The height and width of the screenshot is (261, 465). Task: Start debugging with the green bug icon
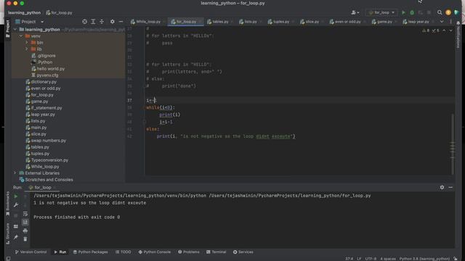412,12
